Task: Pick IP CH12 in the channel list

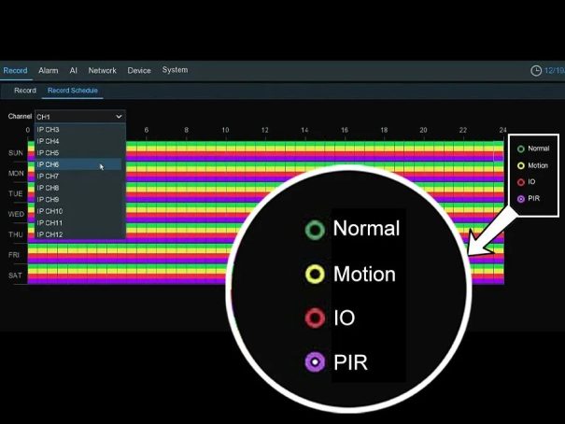Action: pyautogui.click(x=50, y=234)
